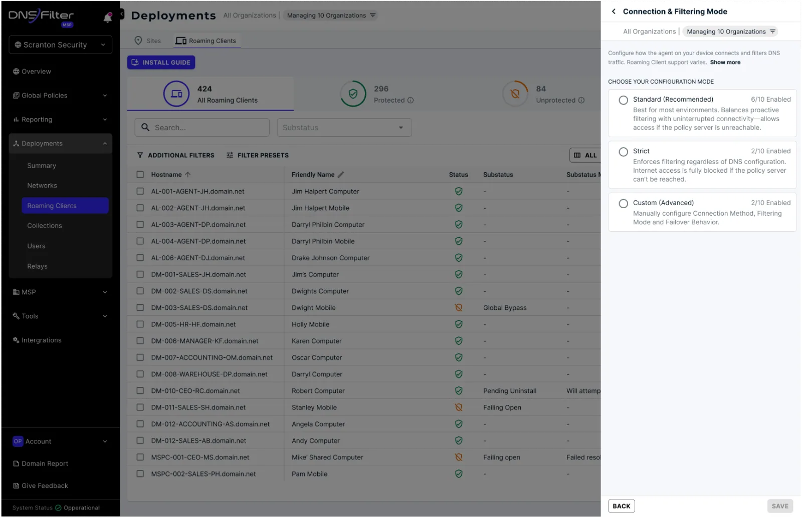Expand the Tools menu
802x518 pixels.
coord(60,316)
